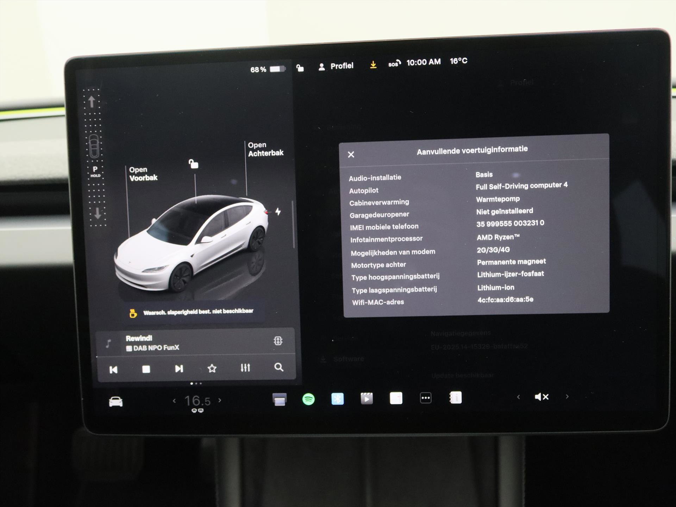This screenshot has width=676, height=507.
Task: Tap the 68 % battery indicator
Action: click(x=268, y=69)
